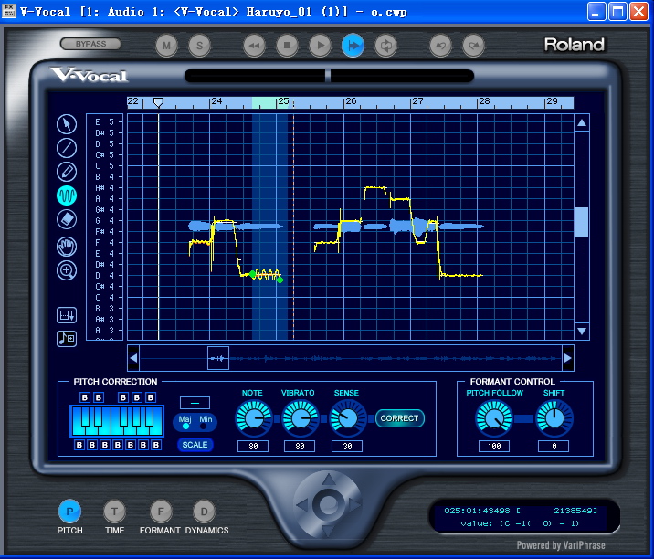Viewport: 654px width, 559px height.
Task: Toggle bypass B for the F# key
Action: [123, 397]
